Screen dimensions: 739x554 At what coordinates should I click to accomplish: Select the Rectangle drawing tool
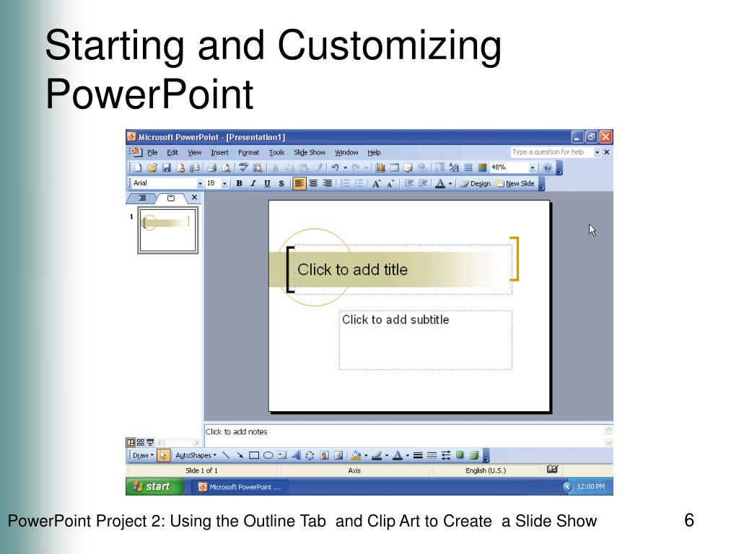pyautogui.click(x=254, y=455)
